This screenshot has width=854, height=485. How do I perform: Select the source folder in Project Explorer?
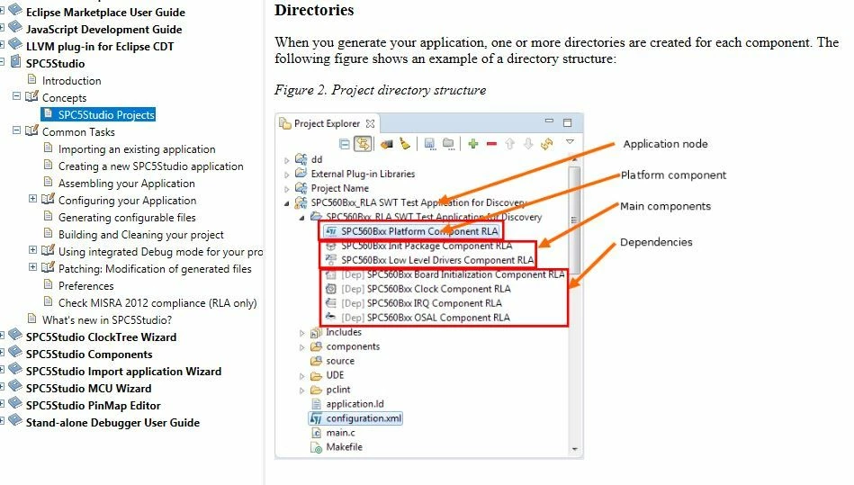coord(340,361)
